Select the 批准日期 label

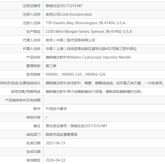tap(33, 143)
